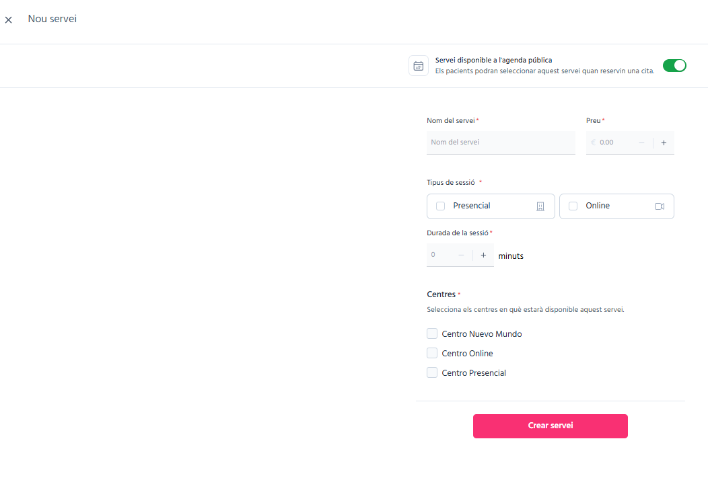Check the Presencial session type box
The image size is (708, 480).
point(441,206)
